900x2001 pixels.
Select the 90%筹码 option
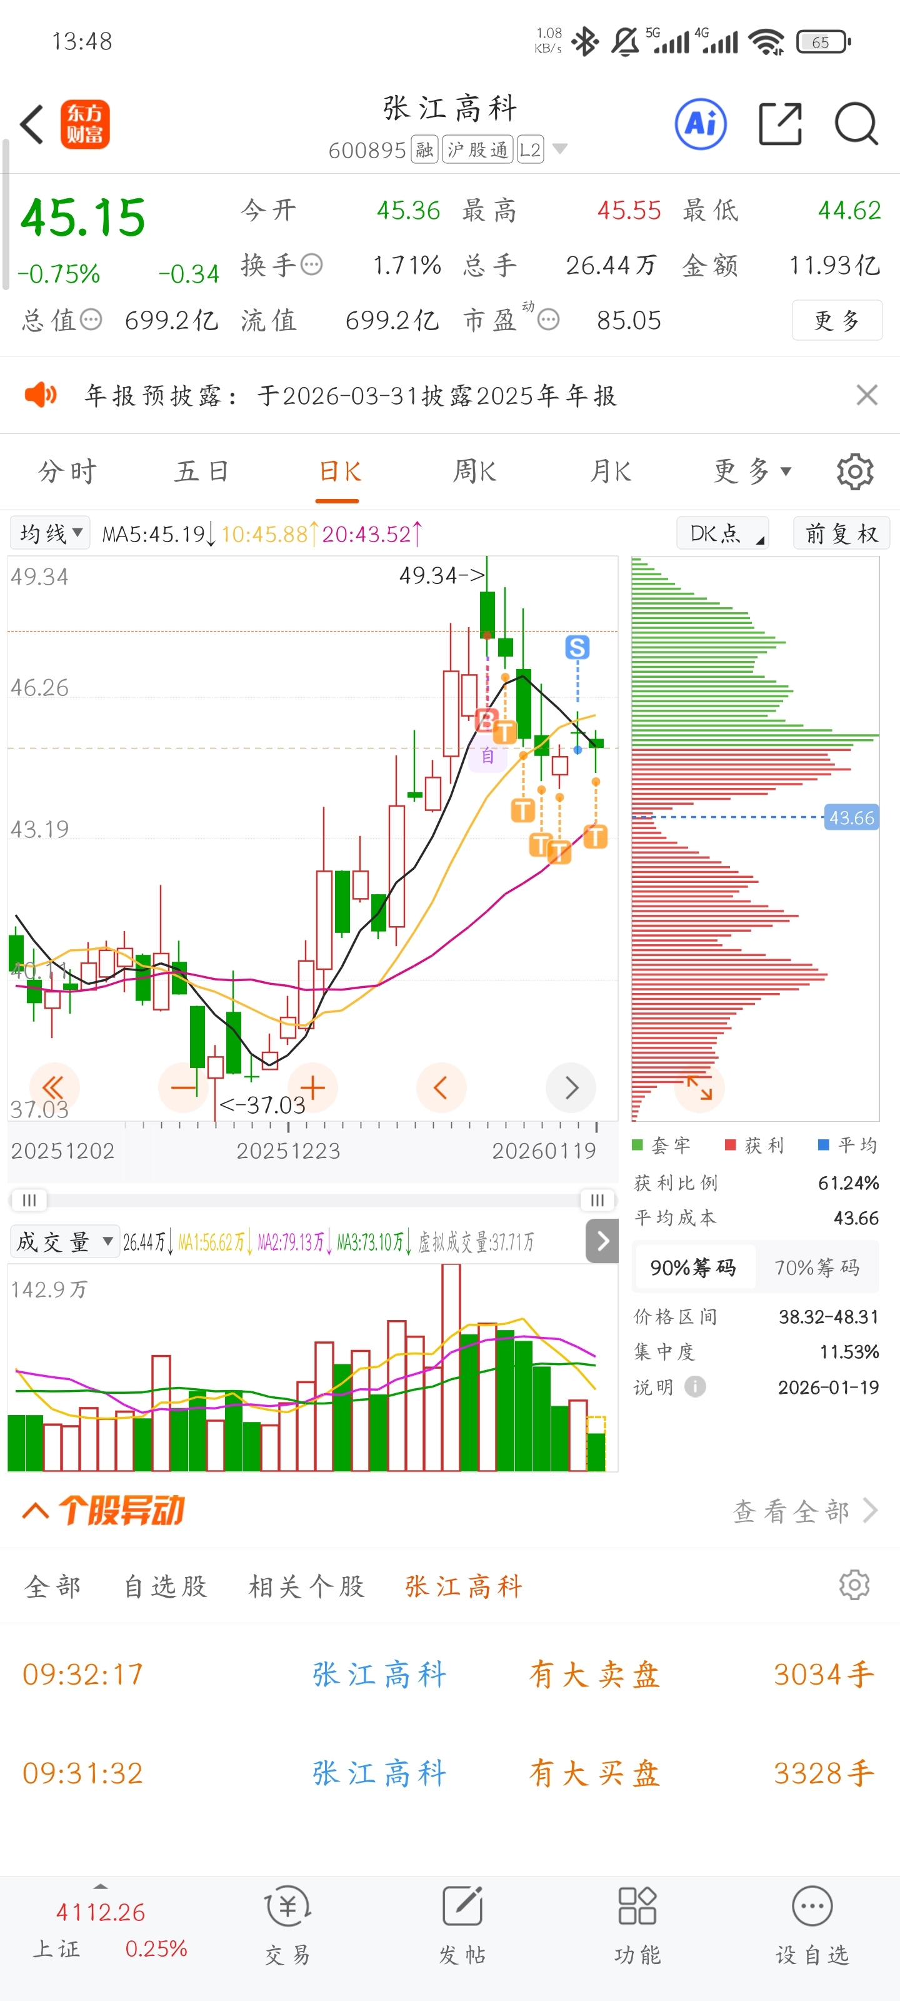[x=694, y=1268]
